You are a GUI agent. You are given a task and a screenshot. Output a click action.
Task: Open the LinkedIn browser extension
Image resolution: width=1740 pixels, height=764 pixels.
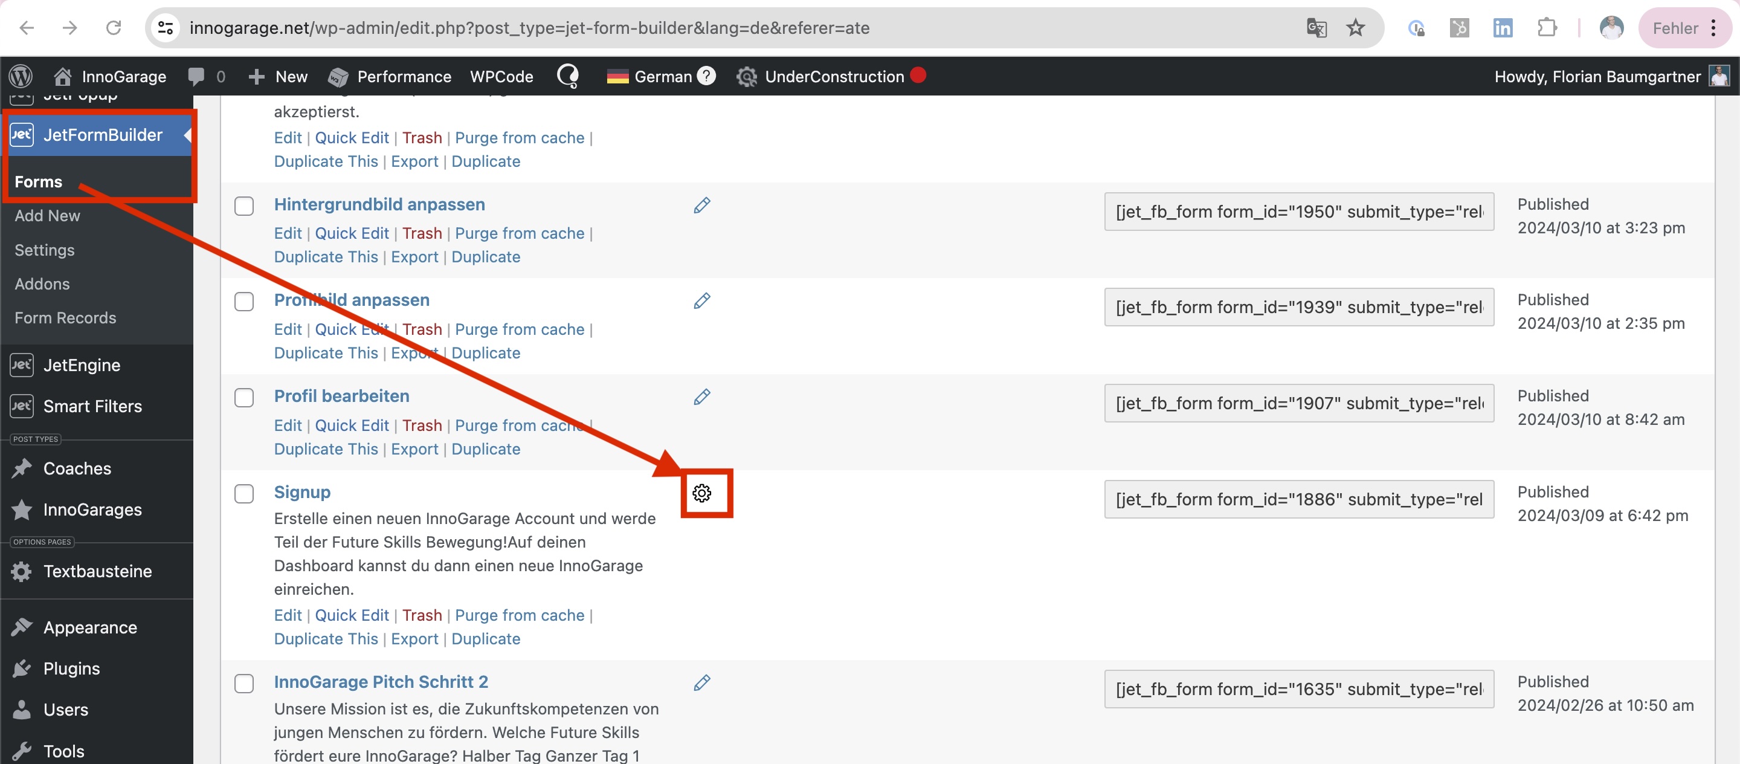(1502, 28)
